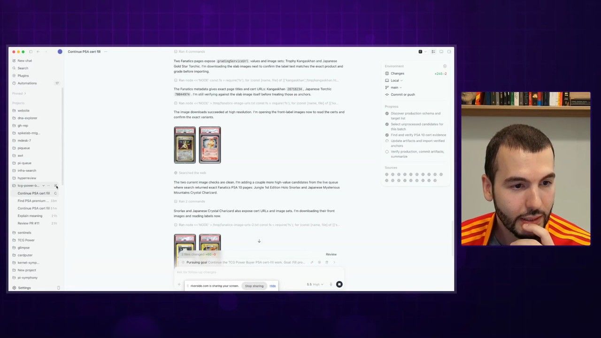Click the 'Ask for follow-up changes' input
The height and width of the screenshot is (338, 601).
pos(258,272)
